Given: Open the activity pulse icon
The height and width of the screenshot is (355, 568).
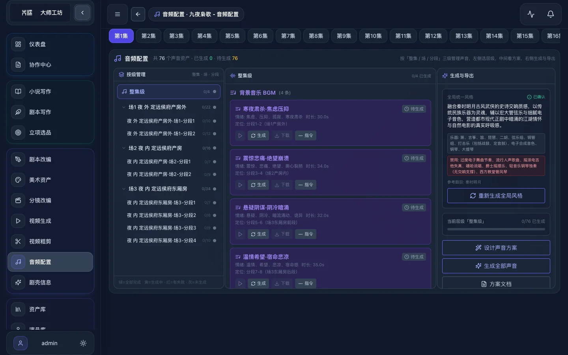Looking at the screenshot, I should click(x=531, y=14).
